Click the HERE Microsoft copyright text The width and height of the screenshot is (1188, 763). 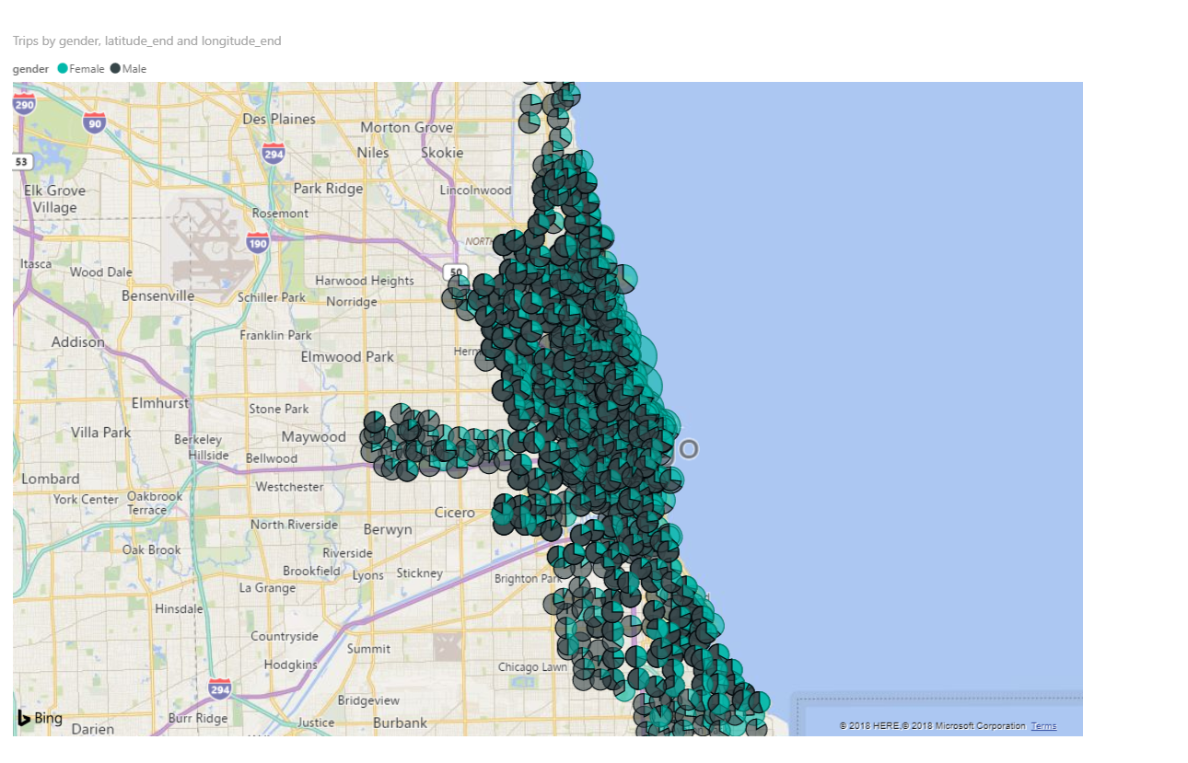(932, 726)
